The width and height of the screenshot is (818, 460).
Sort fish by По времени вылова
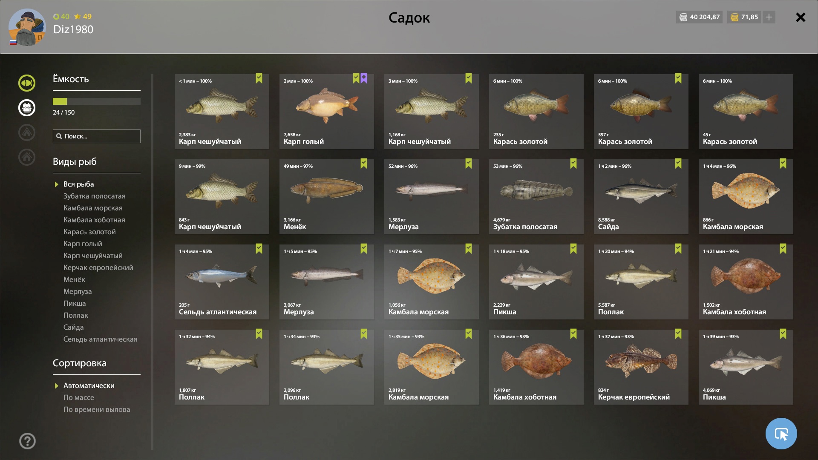pos(97,409)
